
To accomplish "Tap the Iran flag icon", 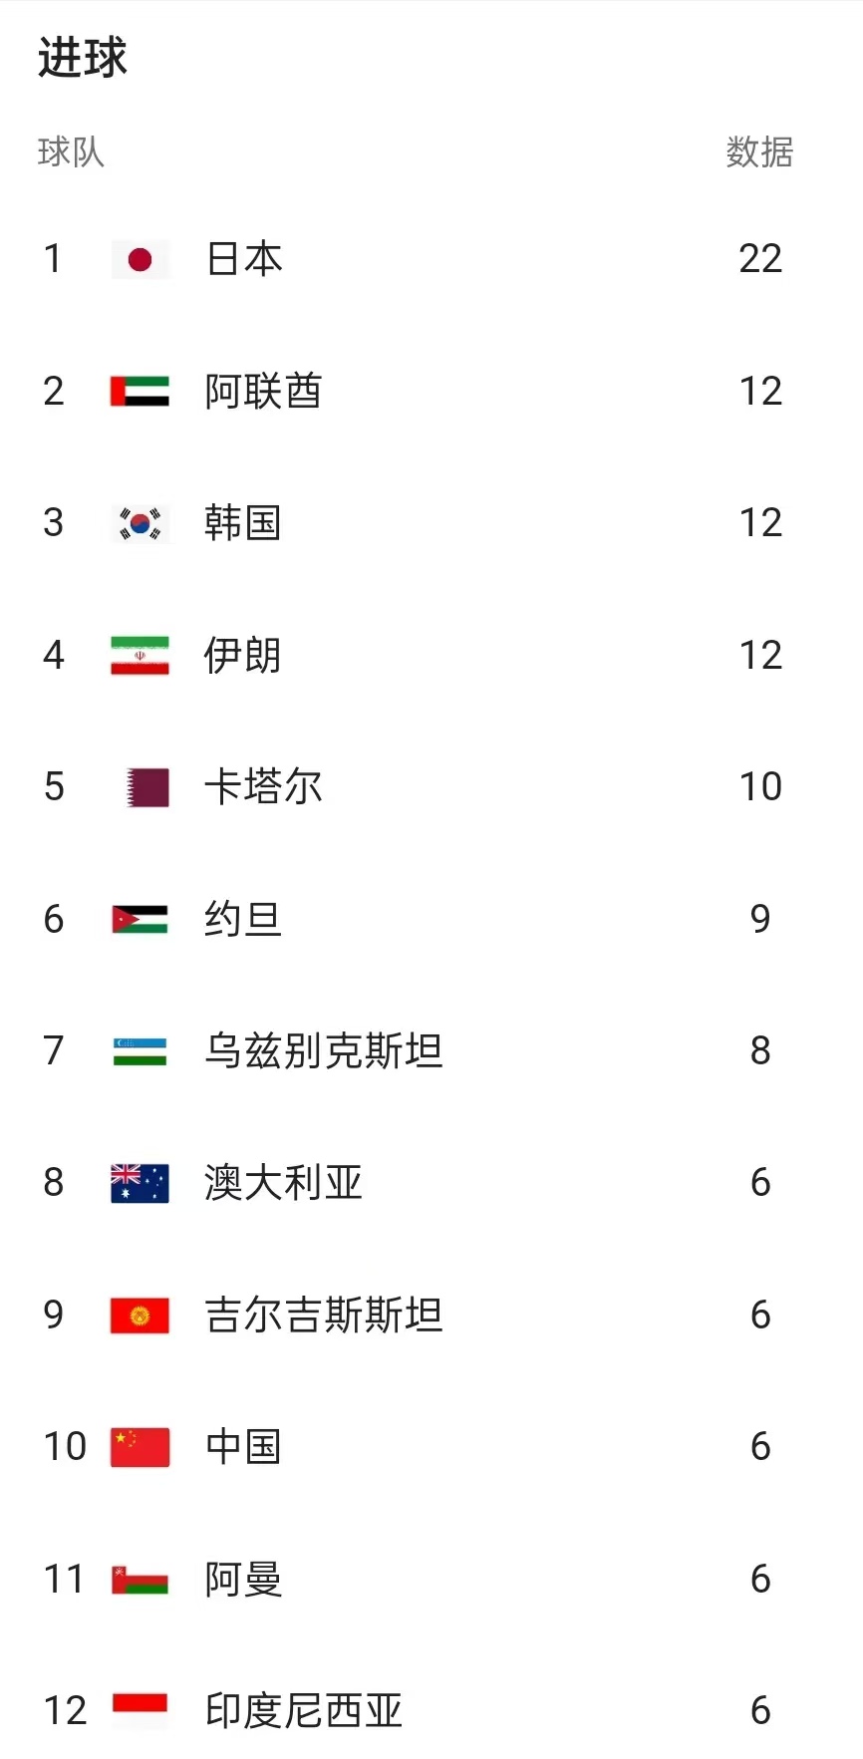I will click(141, 656).
